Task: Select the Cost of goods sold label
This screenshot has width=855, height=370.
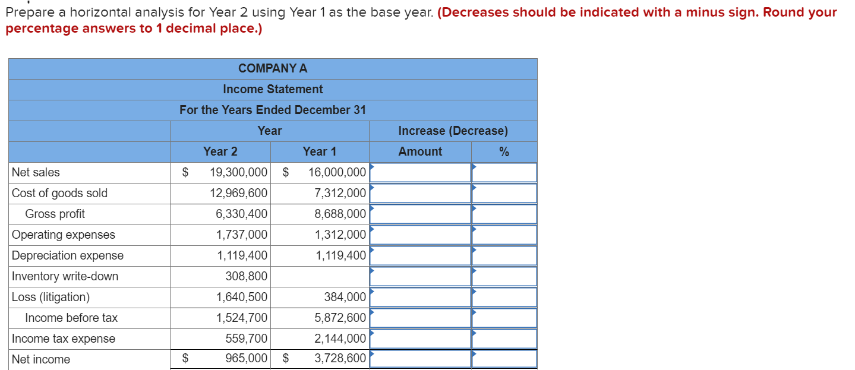Action: [59, 193]
